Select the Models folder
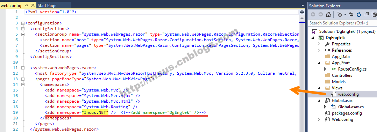The image size is (377, 132). (x=339, y=82)
